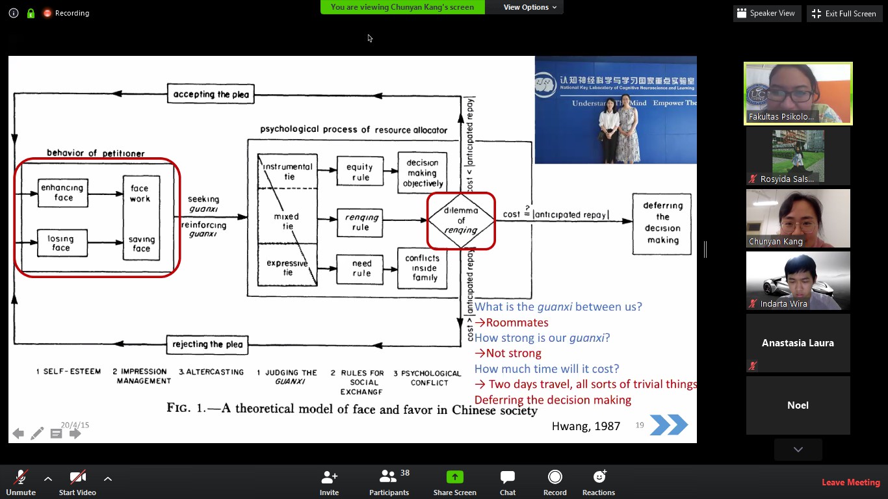
Task: Open the Chat panel
Action: click(x=508, y=483)
